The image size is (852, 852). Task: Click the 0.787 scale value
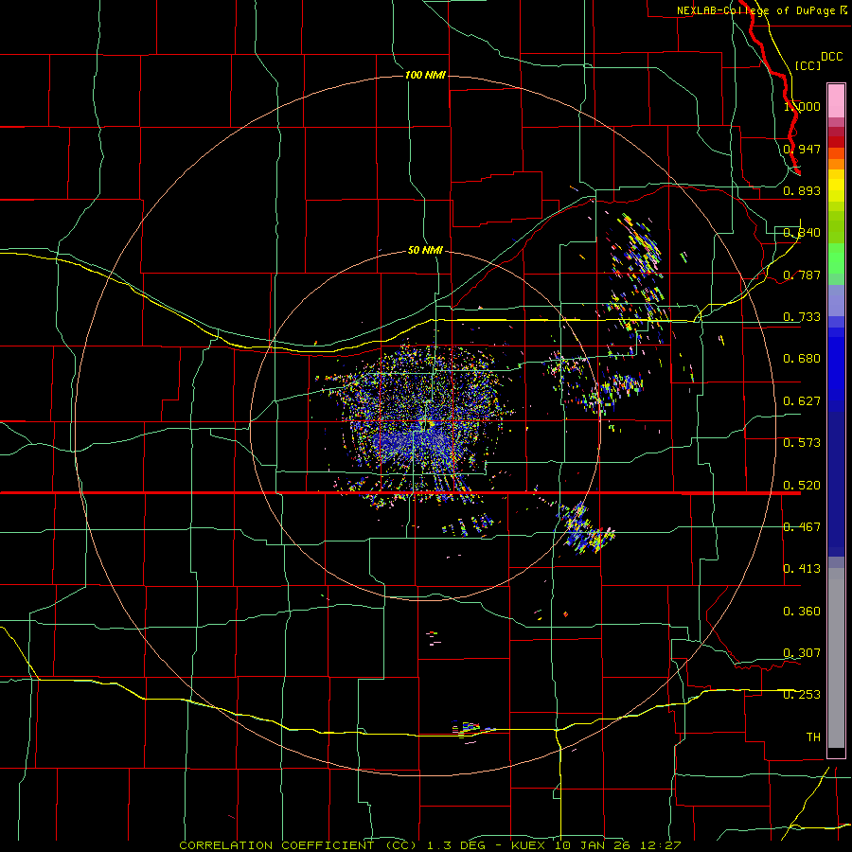click(802, 275)
